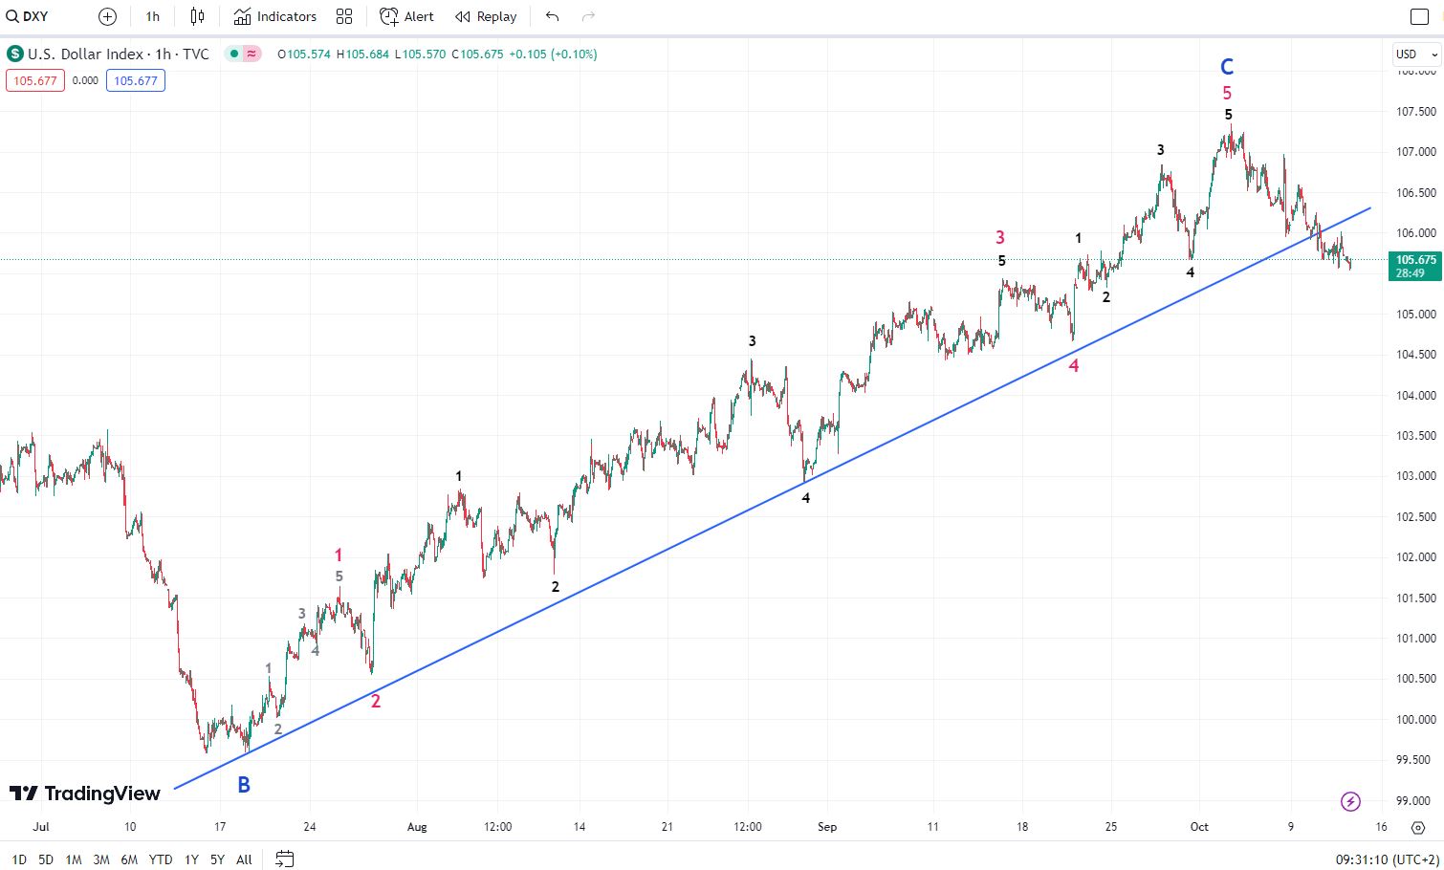Screen dimensions: 1444x870
Task: Click the Sep label on the time axis
Action: pos(827,827)
